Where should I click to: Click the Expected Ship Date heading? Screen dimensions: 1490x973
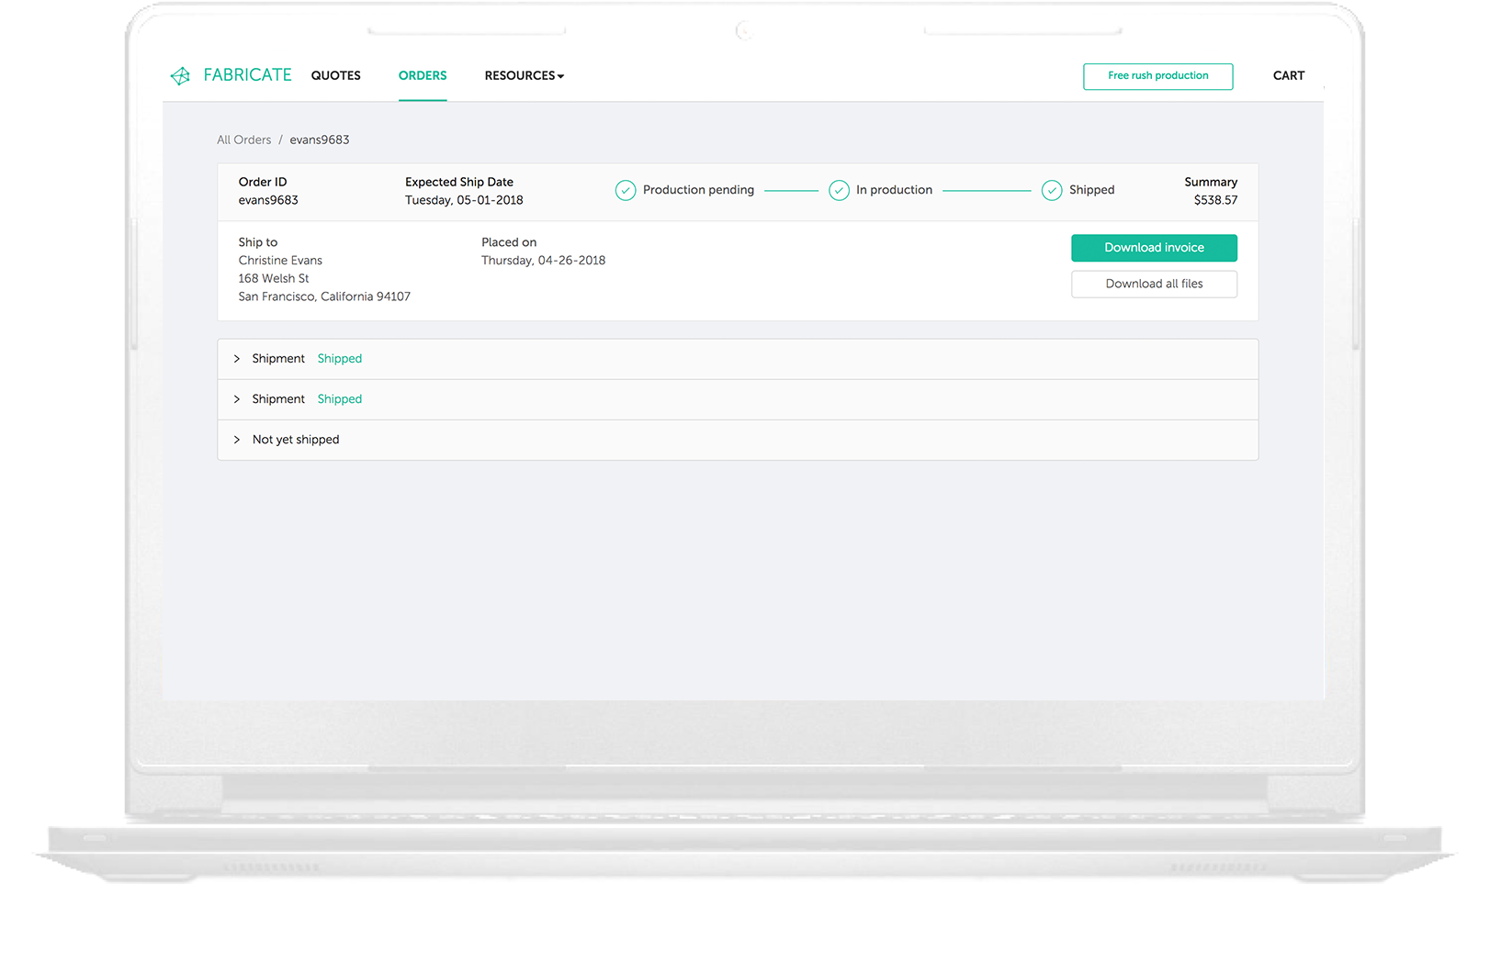[x=459, y=182]
